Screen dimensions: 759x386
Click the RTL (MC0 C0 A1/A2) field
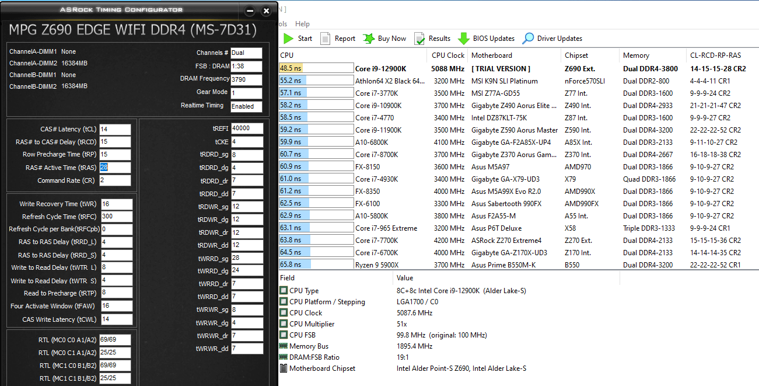click(115, 340)
